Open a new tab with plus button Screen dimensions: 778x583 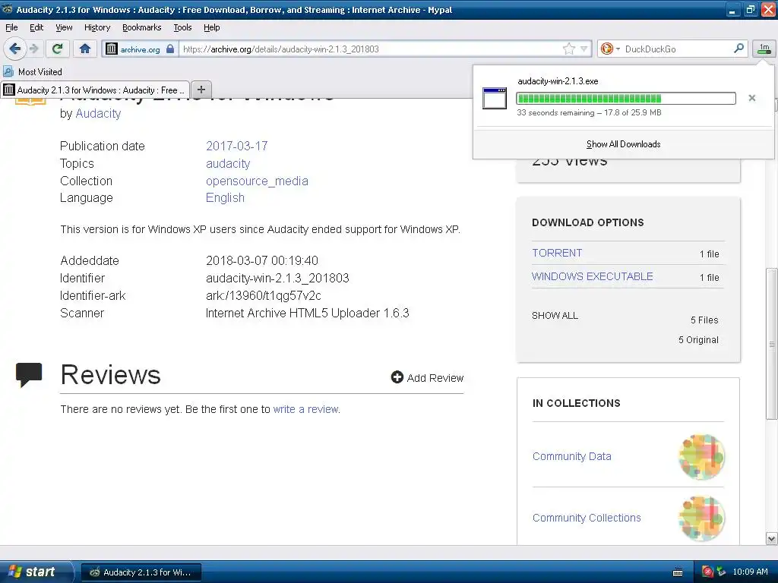pos(201,90)
